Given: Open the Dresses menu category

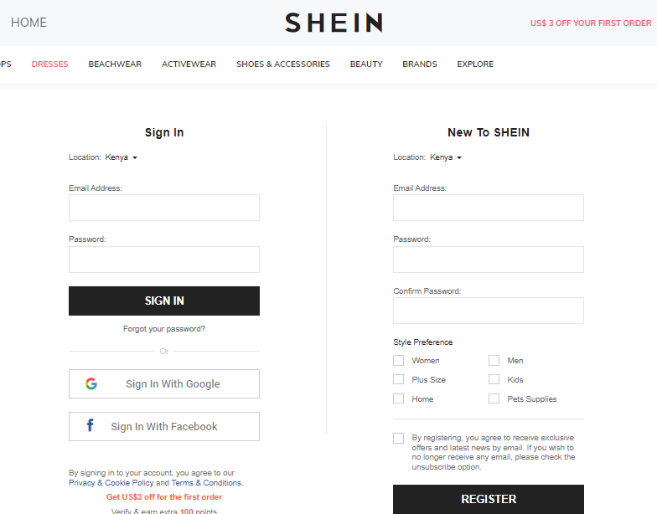Looking at the screenshot, I should tap(50, 64).
